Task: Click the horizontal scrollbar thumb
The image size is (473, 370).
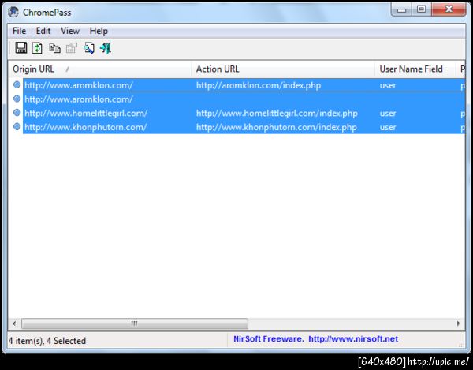Action: point(135,323)
